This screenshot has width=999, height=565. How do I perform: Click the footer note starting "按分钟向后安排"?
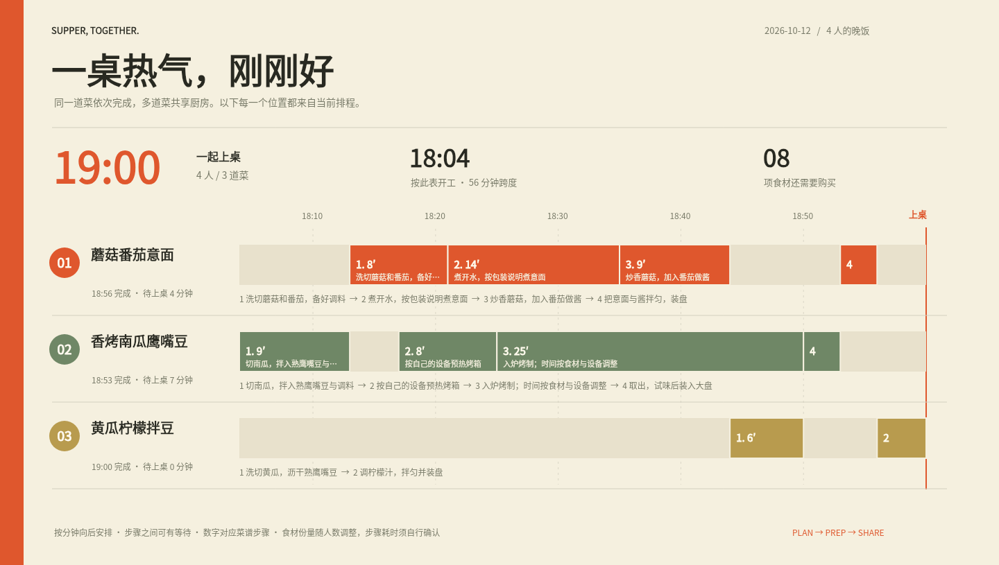(x=247, y=532)
